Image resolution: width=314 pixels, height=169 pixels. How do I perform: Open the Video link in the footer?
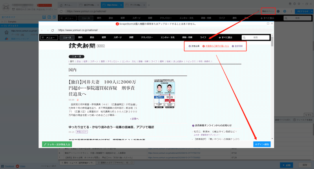tap(22, 166)
